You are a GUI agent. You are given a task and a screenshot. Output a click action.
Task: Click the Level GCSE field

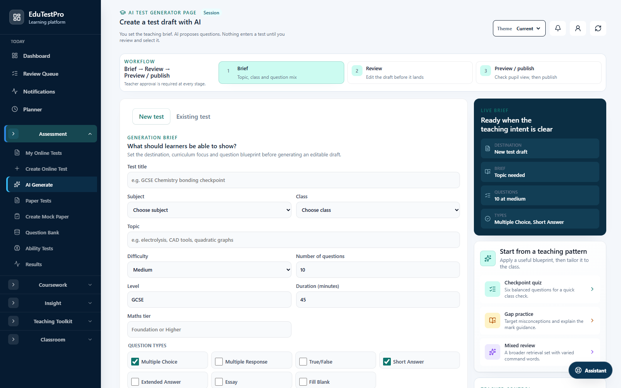[209, 300]
